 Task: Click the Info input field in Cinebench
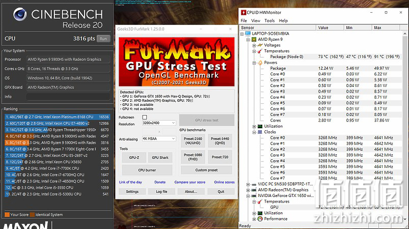pyautogui.click(x=68, y=97)
